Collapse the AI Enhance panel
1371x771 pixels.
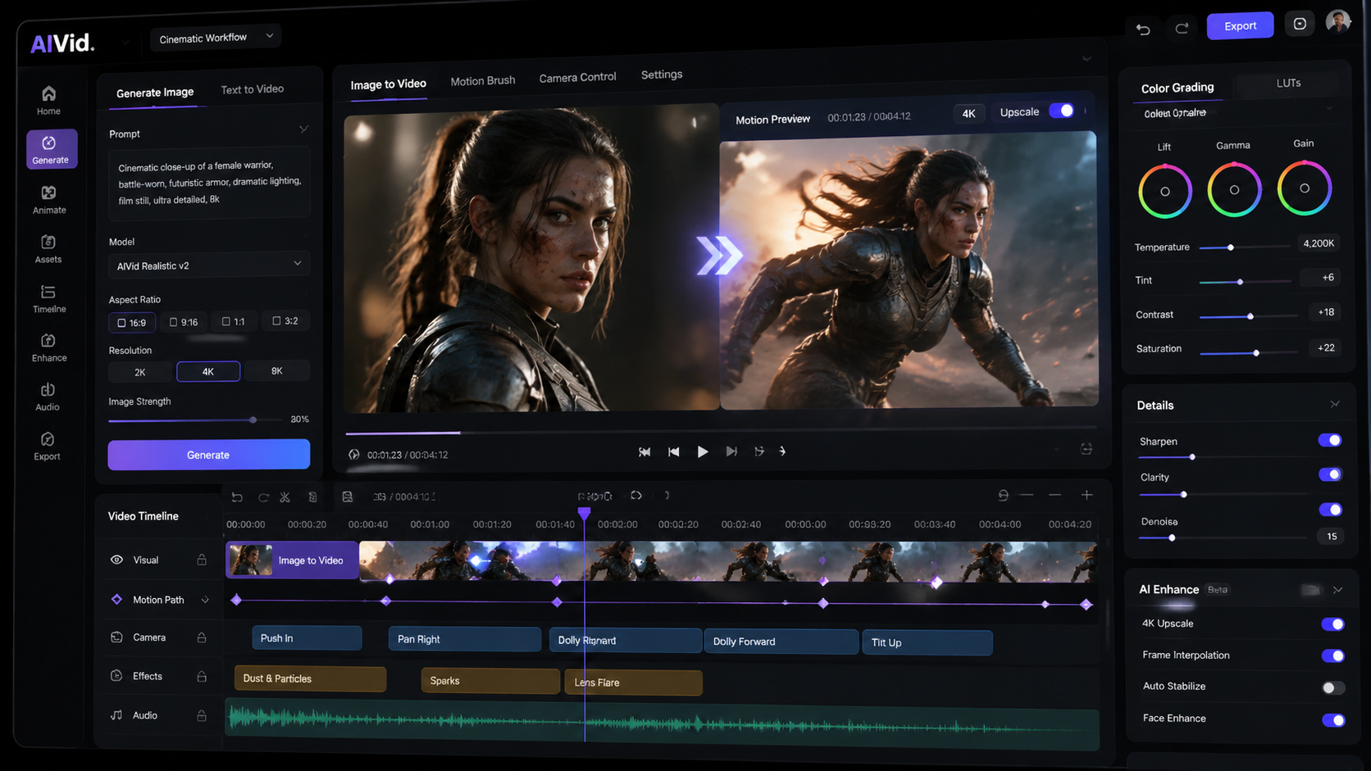coord(1337,590)
